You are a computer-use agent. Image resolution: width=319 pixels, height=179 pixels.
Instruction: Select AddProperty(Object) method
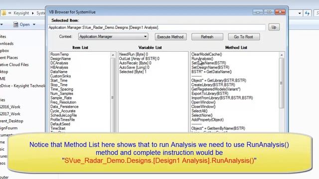[x=207, y=120]
